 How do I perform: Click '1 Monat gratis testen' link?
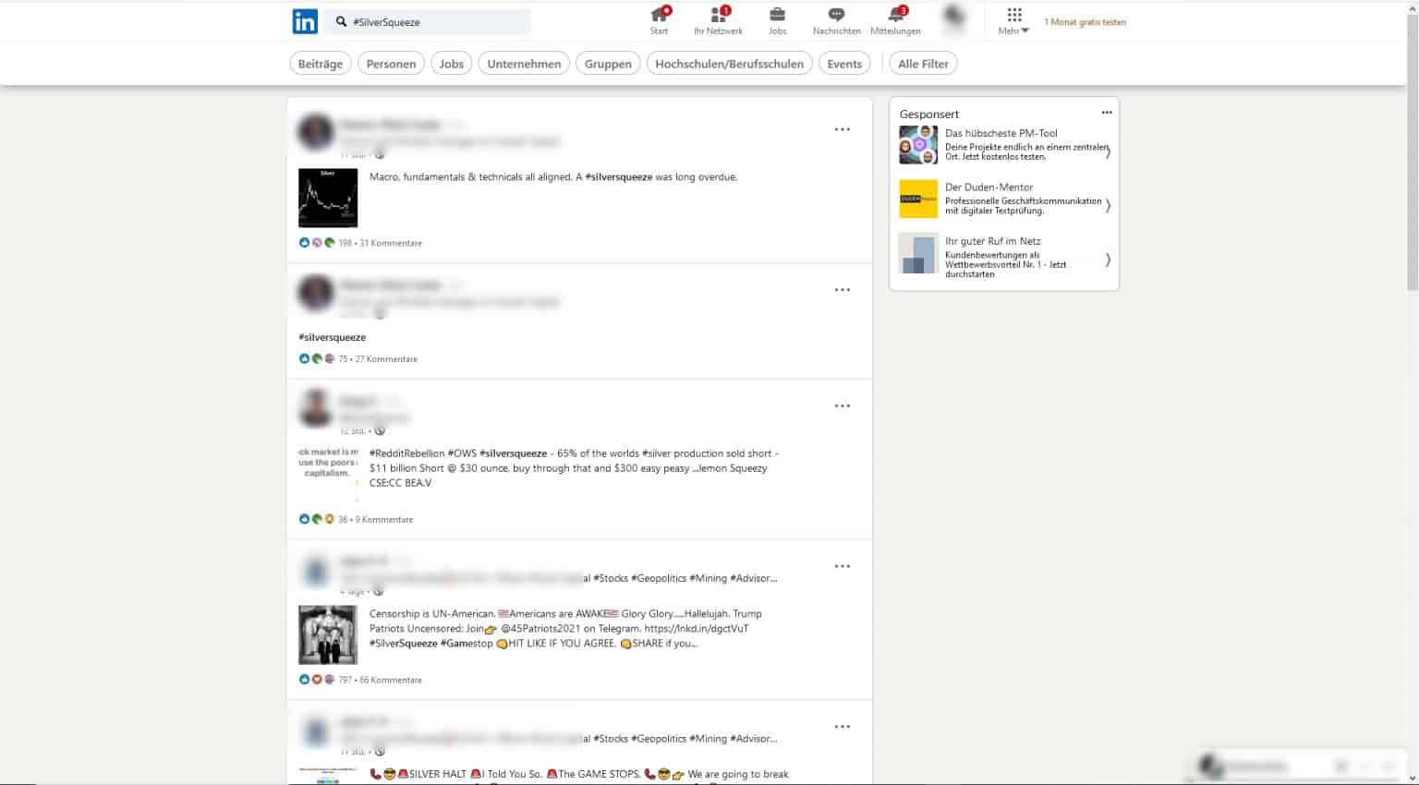pyautogui.click(x=1085, y=22)
